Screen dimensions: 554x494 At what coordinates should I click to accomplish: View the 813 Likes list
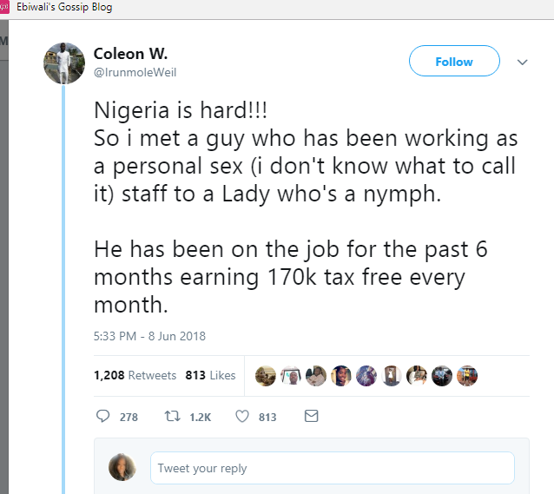point(210,376)
